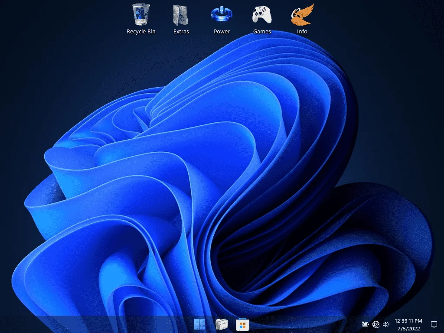The width and height of the screenshot is (444, 333).
Task: Click the date 7/5/2022
Action: 408,329
